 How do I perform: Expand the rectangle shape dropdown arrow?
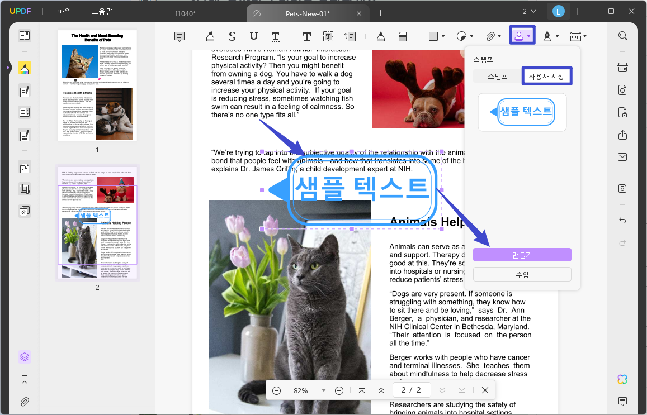coord(443,37)
